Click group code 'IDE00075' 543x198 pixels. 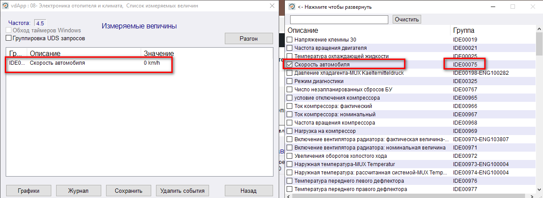[465, 65]
